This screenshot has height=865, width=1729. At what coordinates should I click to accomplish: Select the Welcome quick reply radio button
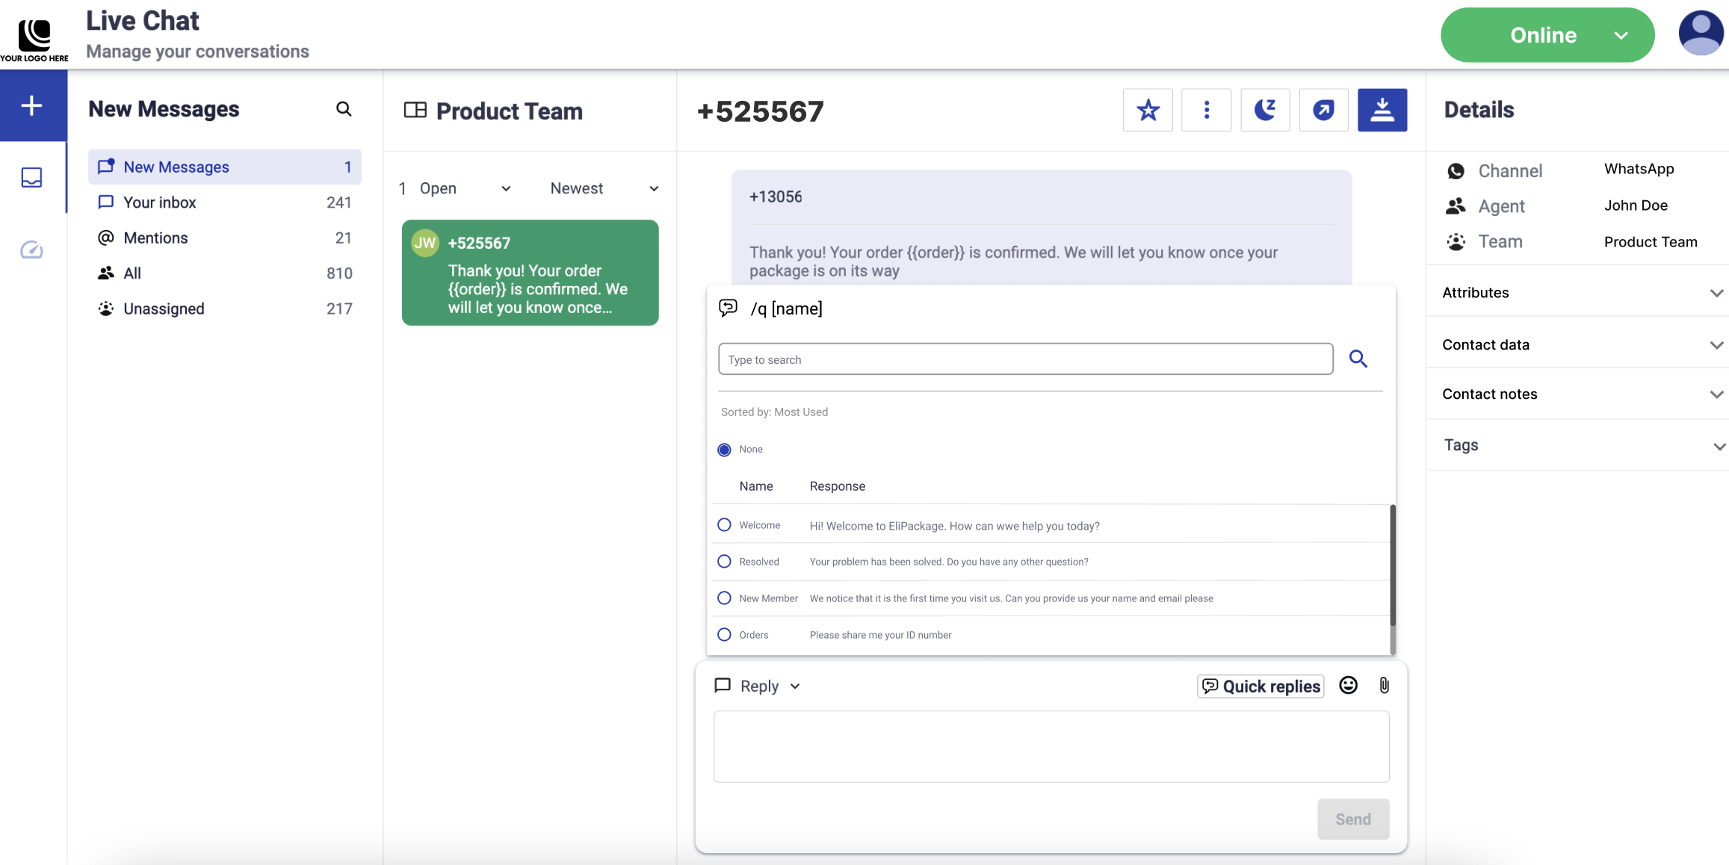click(724, 525)
